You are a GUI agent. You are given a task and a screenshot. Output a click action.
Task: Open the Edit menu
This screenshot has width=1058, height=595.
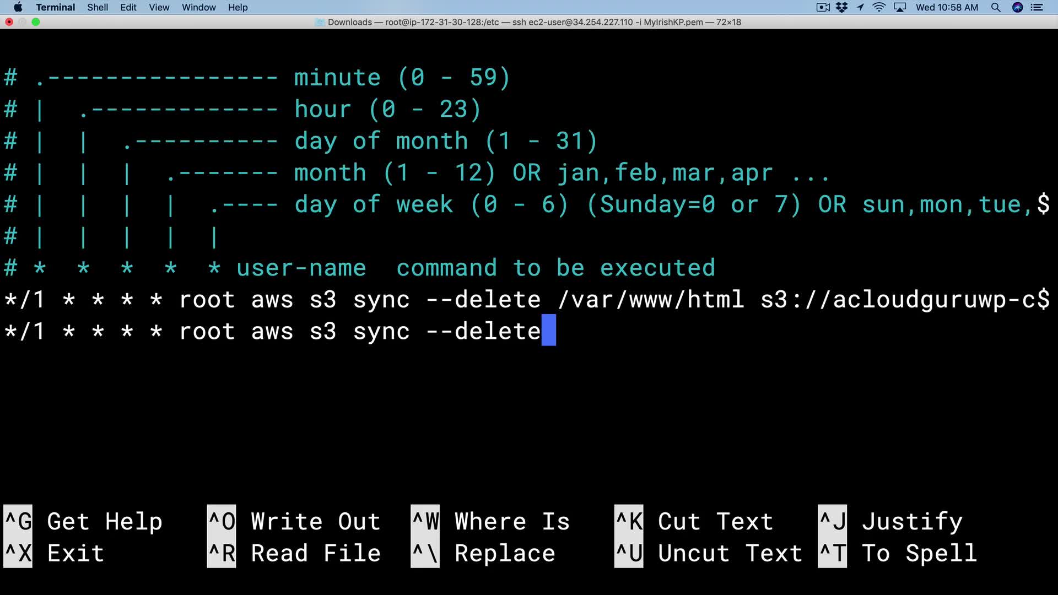click(128, 7)
